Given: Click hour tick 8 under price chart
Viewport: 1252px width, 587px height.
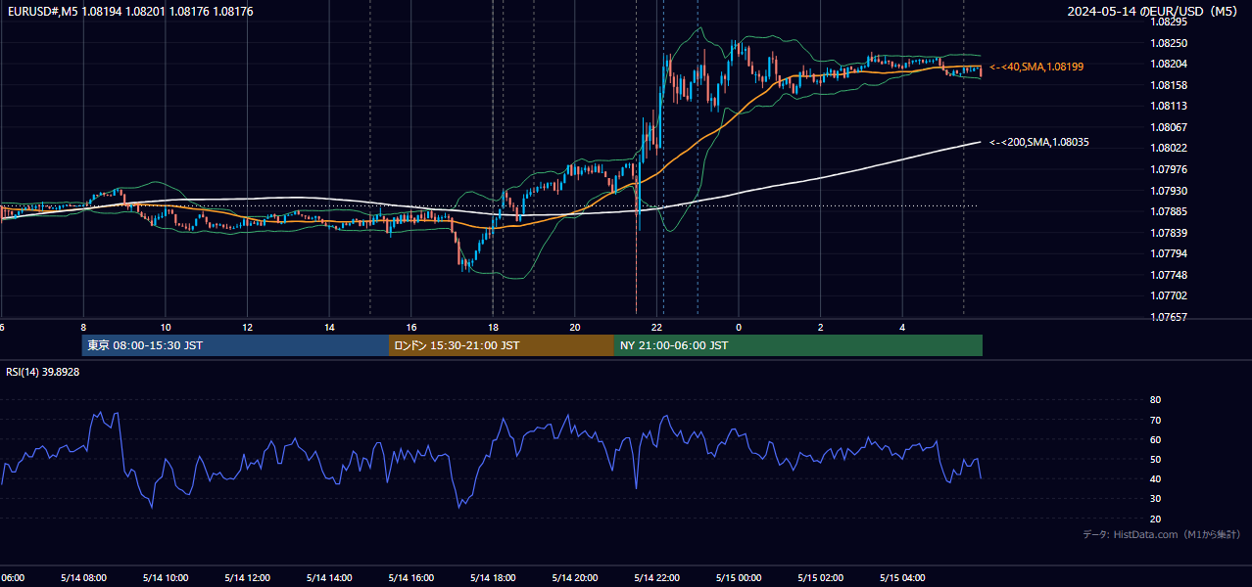Looking at the screenshot, I should (x=83, y=327).
